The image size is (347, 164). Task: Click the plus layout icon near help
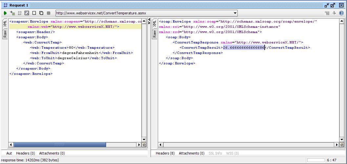pos(334,13)
